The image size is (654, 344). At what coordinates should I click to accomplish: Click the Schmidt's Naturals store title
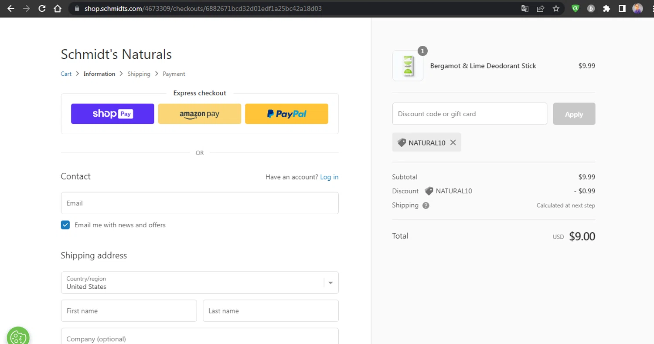(116, 54)
